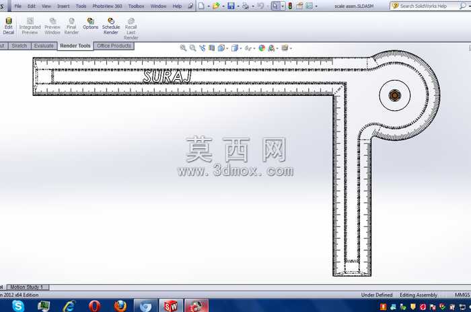Pin the menu bar with pushpin

pos(190,5)
